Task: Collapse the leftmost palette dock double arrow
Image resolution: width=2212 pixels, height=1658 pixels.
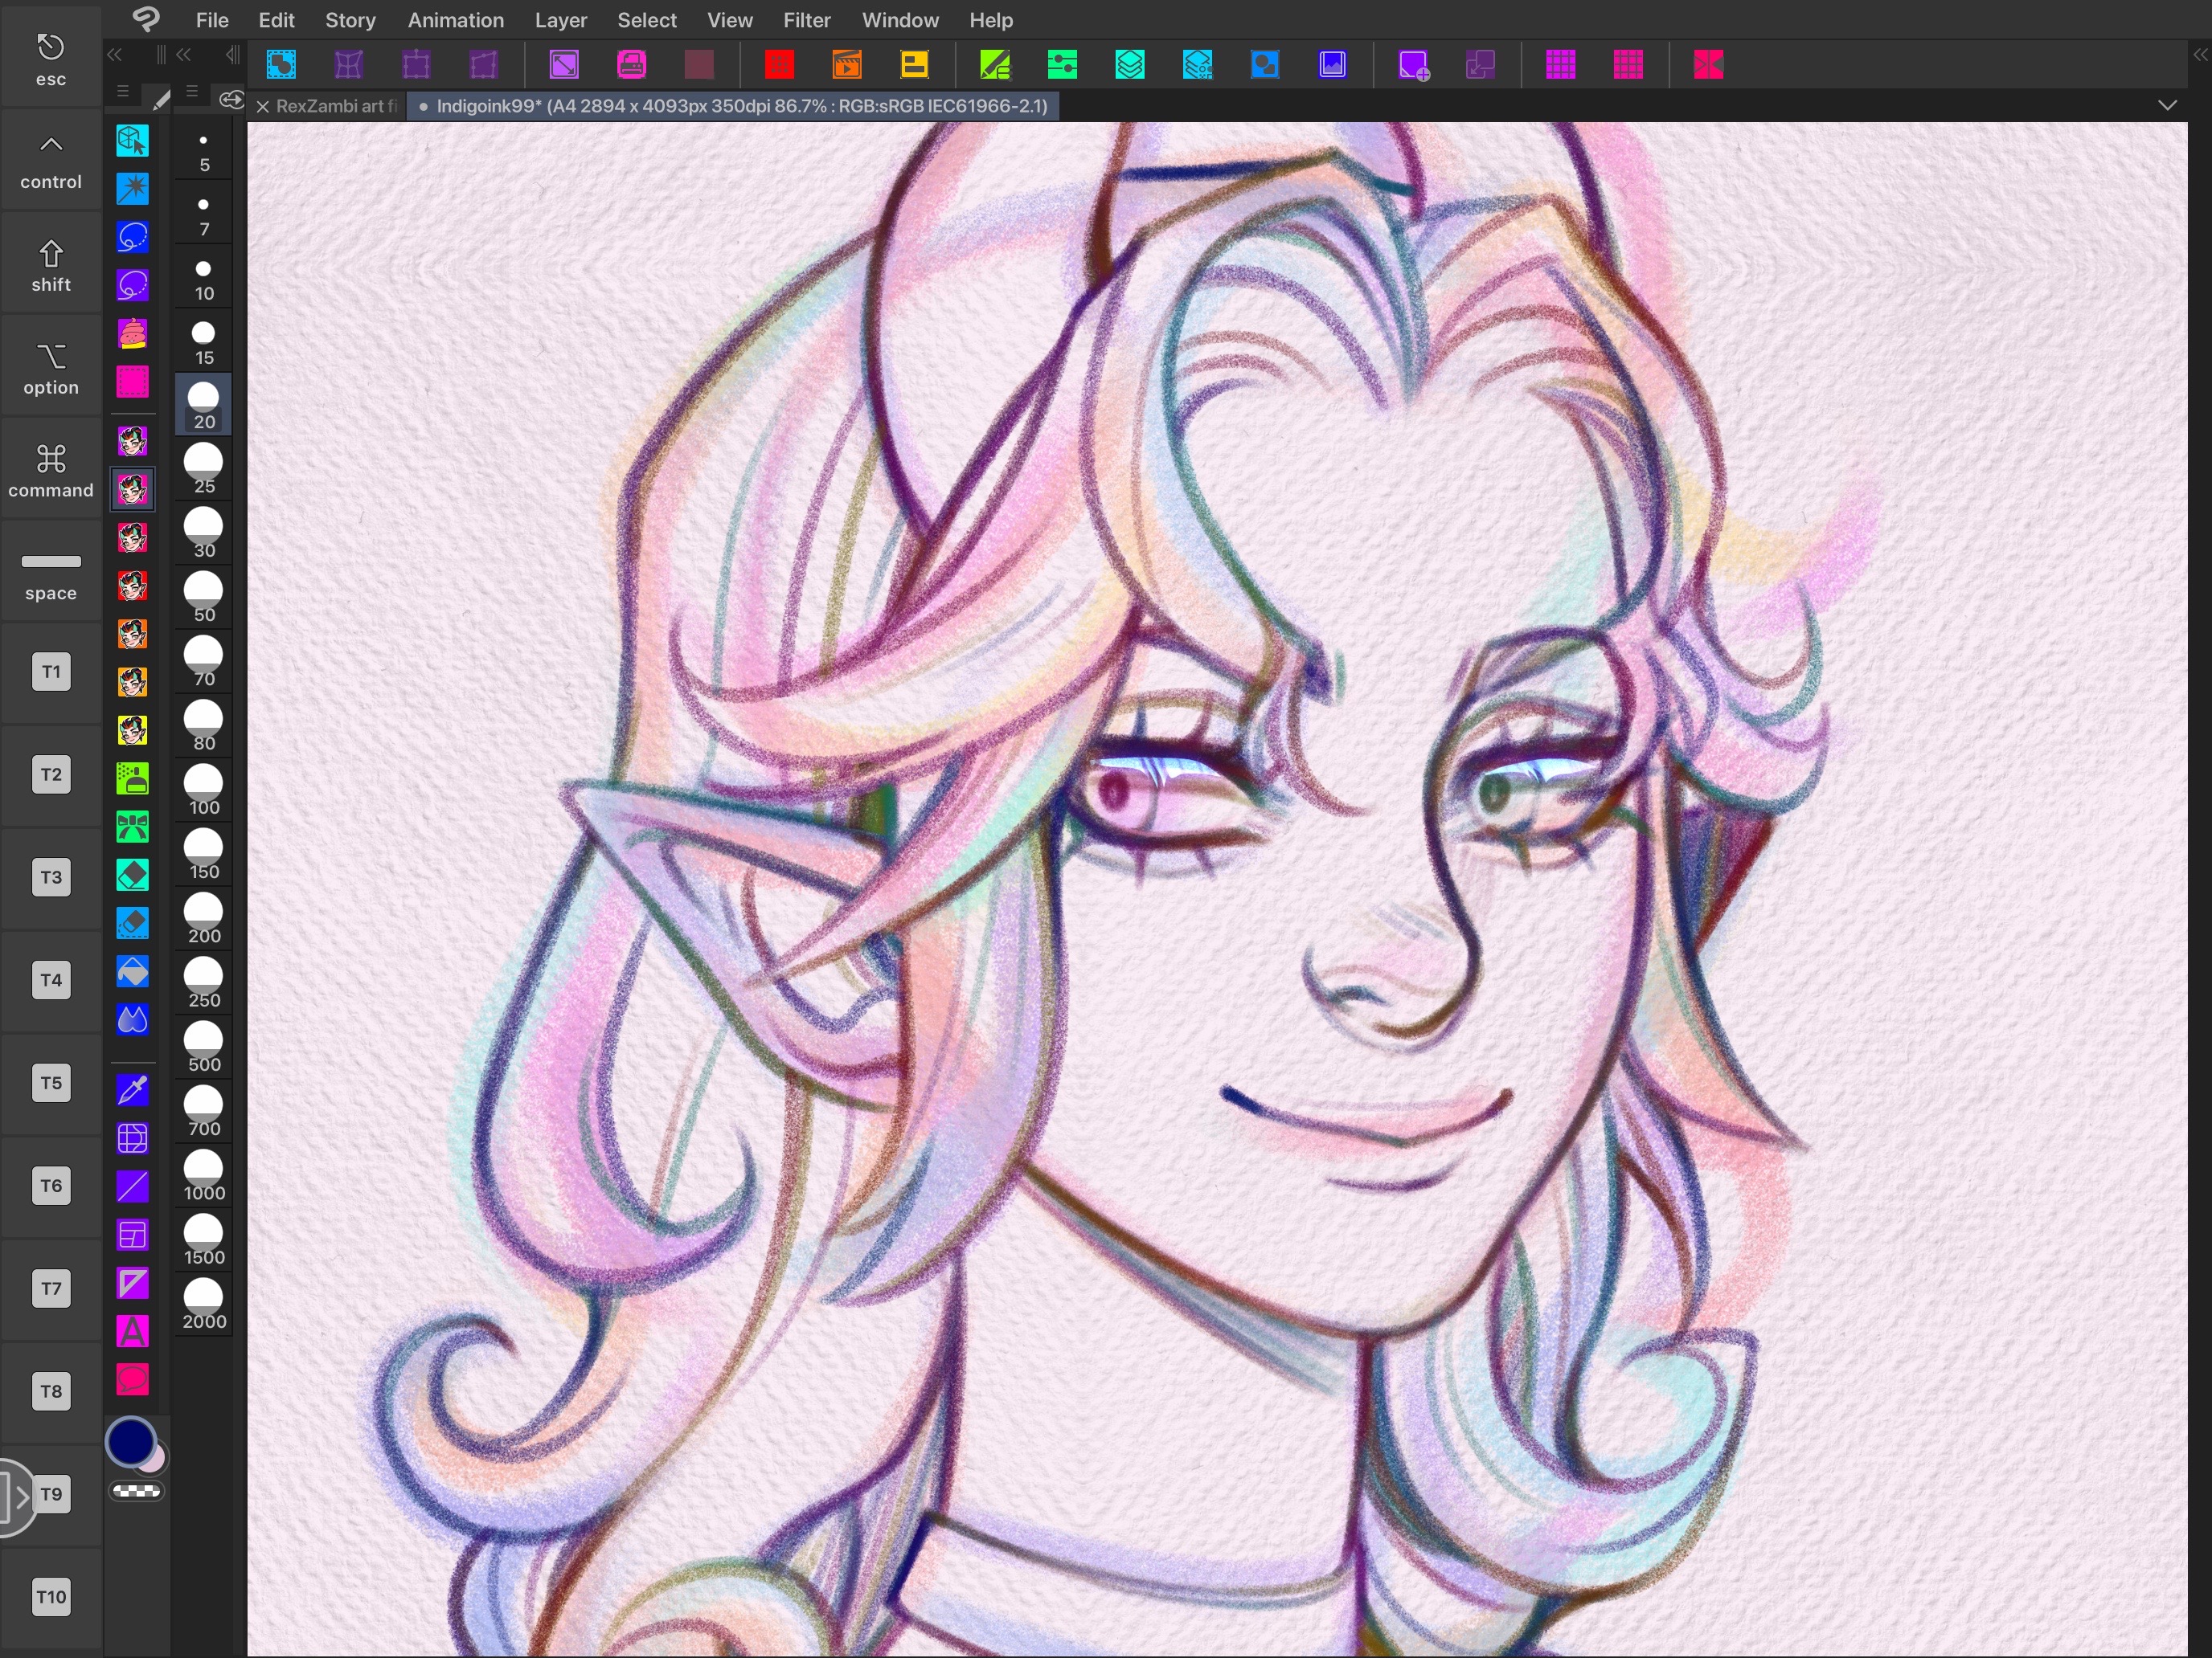Action: 115,55
